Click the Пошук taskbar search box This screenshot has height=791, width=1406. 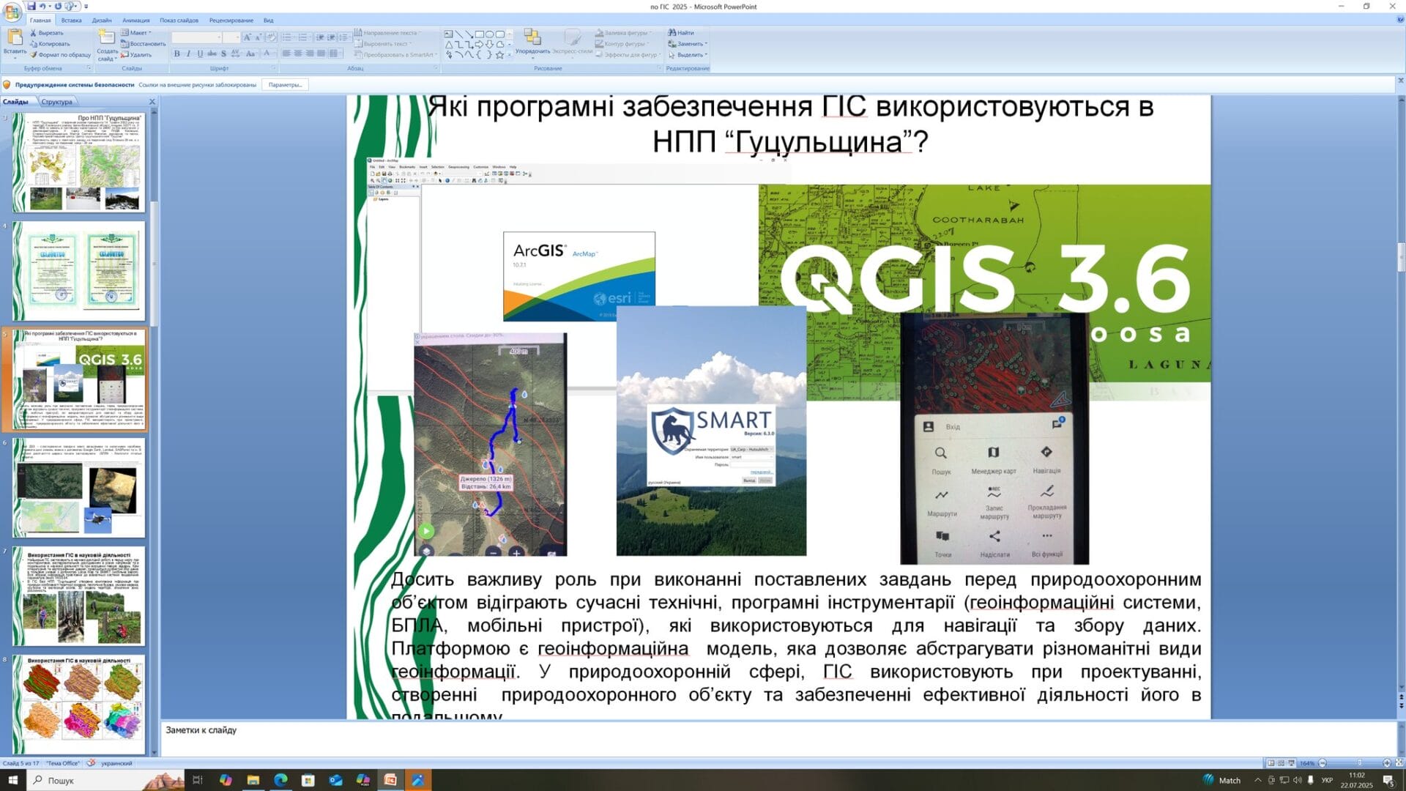(x=106, y=780)
